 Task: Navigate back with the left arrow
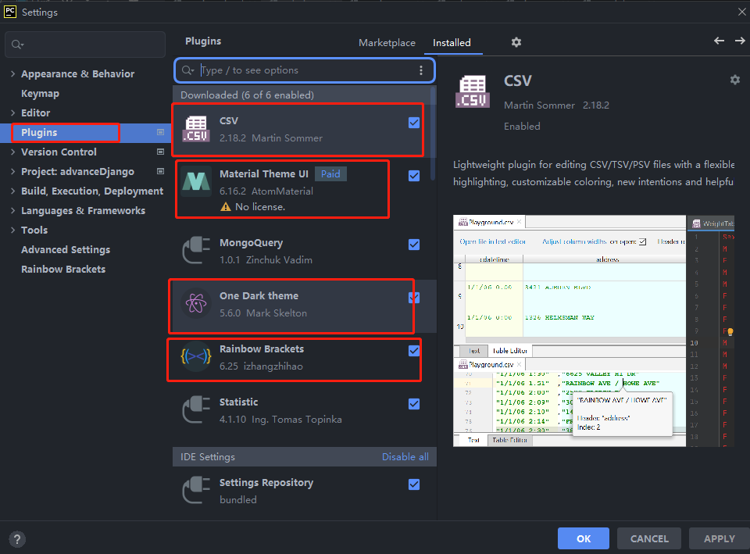(719, 41)
